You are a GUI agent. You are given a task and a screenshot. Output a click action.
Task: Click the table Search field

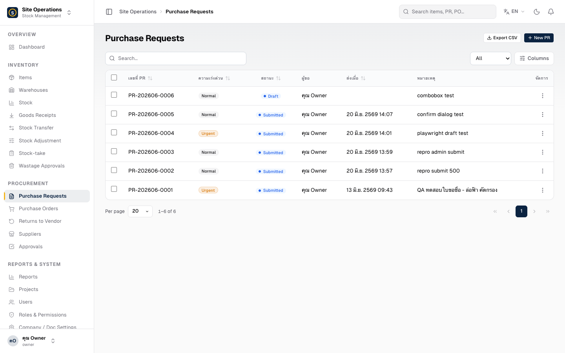click(x=176, y=58)
